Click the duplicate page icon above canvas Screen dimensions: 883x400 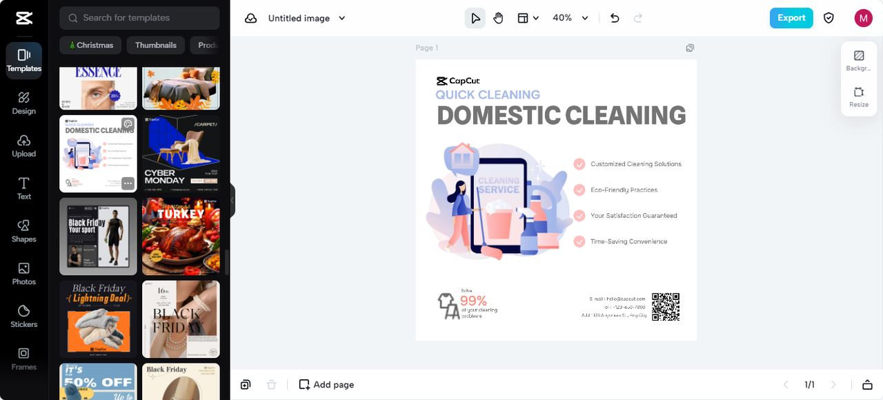690,48
